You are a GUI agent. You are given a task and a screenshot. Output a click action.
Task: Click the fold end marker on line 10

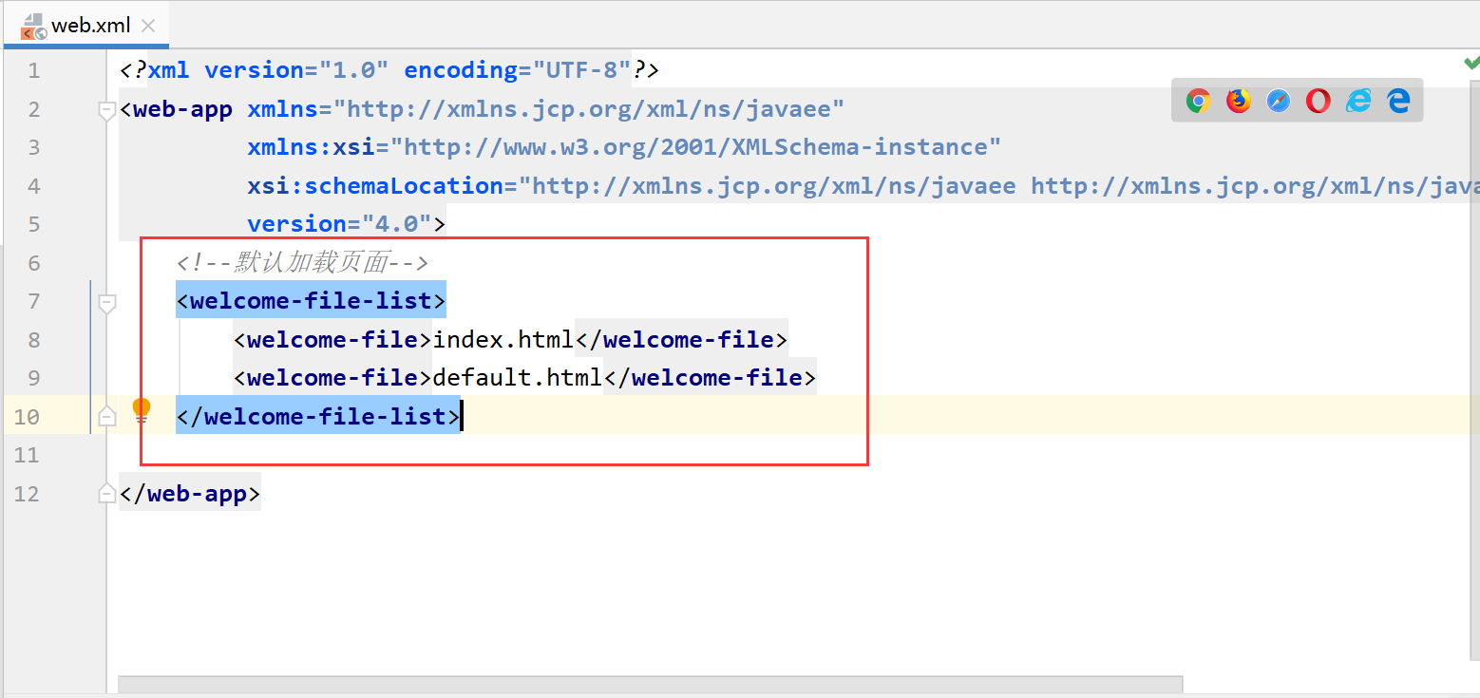107,416
